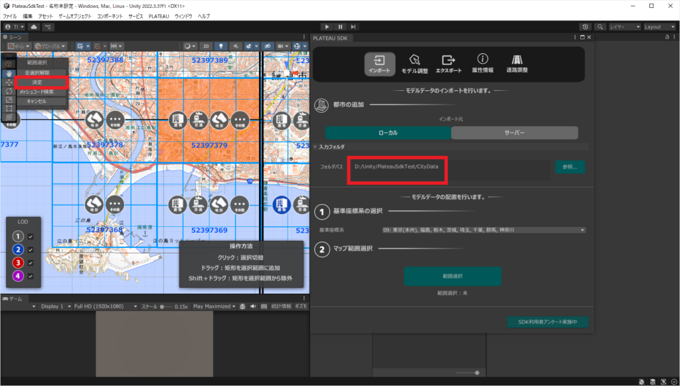Screen dimensions: 680x386
Task: Open the version control icon
Action: (48, 27)
